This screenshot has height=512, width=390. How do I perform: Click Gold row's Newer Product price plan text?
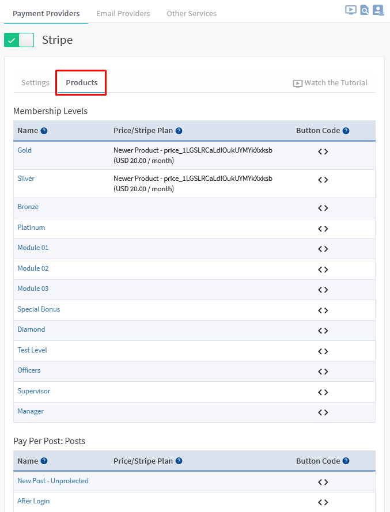(193, 155)
